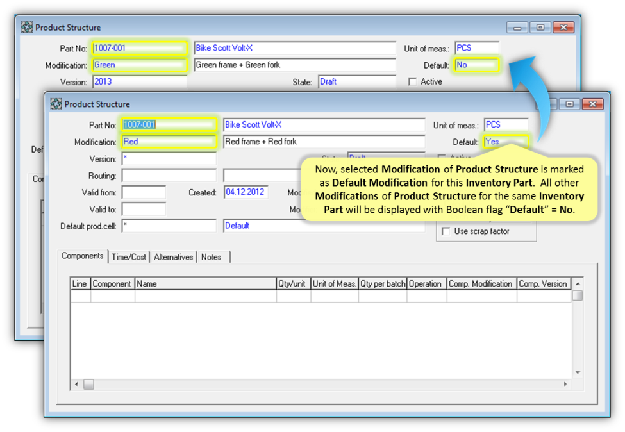Viewport: 625px width, 432px height.
Task: Click the Routing code field
Action: [x=169, y=176]
